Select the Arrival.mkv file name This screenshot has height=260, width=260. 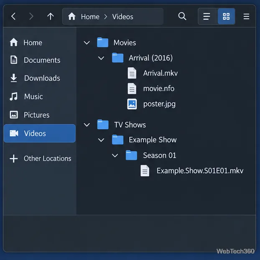tap(161, 73)
